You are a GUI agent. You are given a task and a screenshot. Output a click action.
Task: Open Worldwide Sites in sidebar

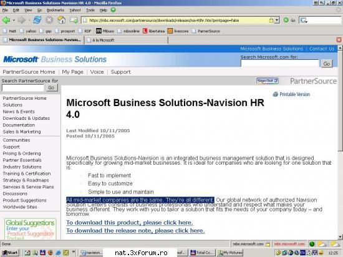tap(20, 206)
